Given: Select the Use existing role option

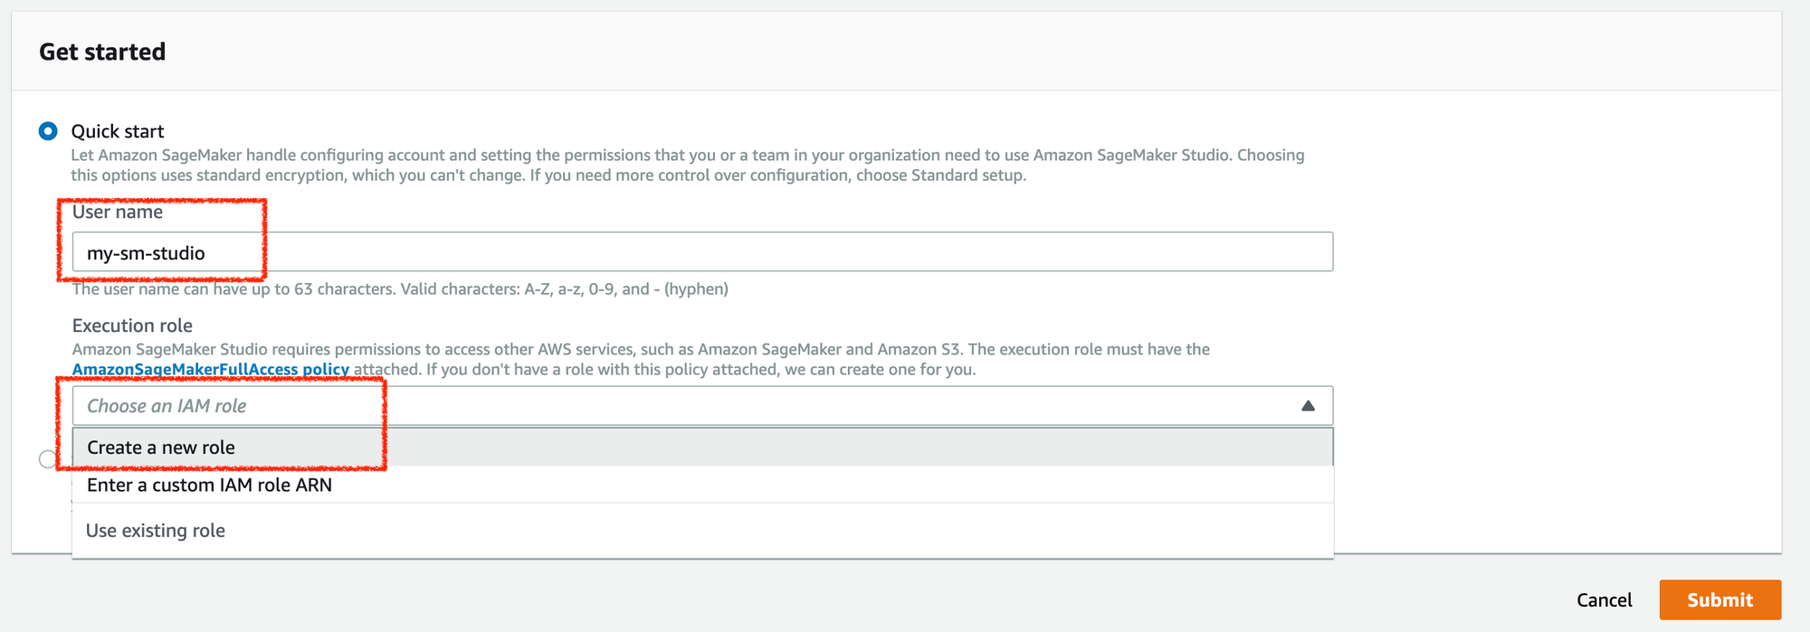Looking at the screenshot, I should 156,531.
